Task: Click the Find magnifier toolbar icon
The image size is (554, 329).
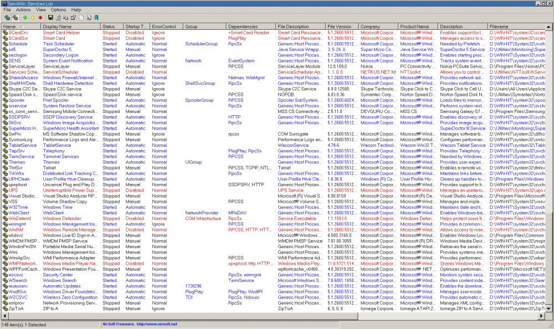Action: 89,18
